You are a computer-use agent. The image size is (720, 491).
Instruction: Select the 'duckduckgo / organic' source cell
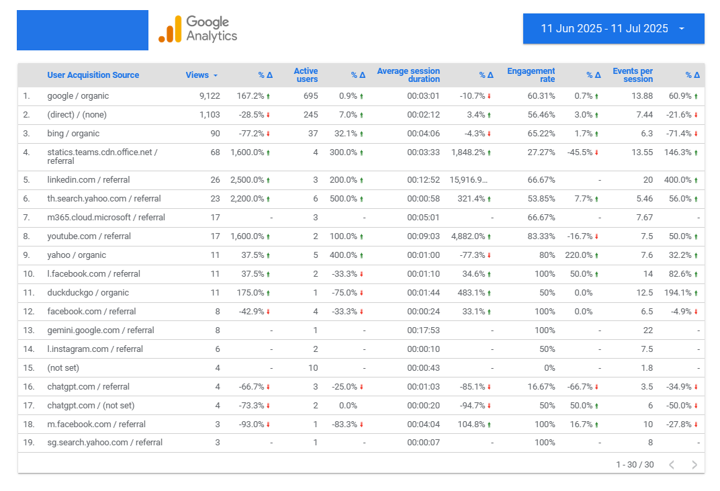tap(88, 293)
